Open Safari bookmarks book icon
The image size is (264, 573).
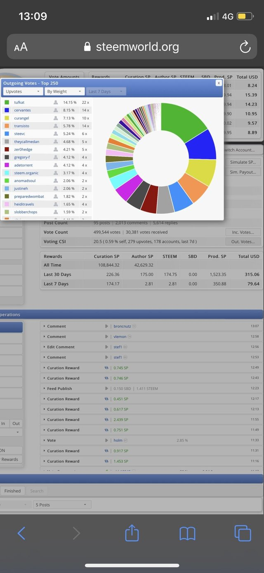(187, 534)
